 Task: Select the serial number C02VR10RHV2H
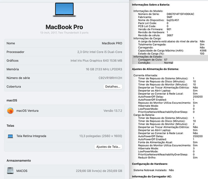pos(110,78)
